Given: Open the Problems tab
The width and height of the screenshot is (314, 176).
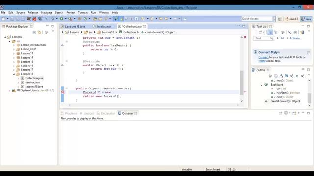Looking at the screenshot, I should pyautogui.click(x=69, y=113).
